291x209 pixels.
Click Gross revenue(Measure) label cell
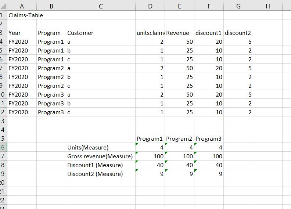101,156
